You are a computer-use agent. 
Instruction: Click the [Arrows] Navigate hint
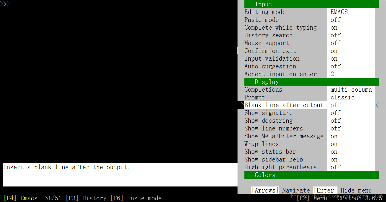click(281, 191)
